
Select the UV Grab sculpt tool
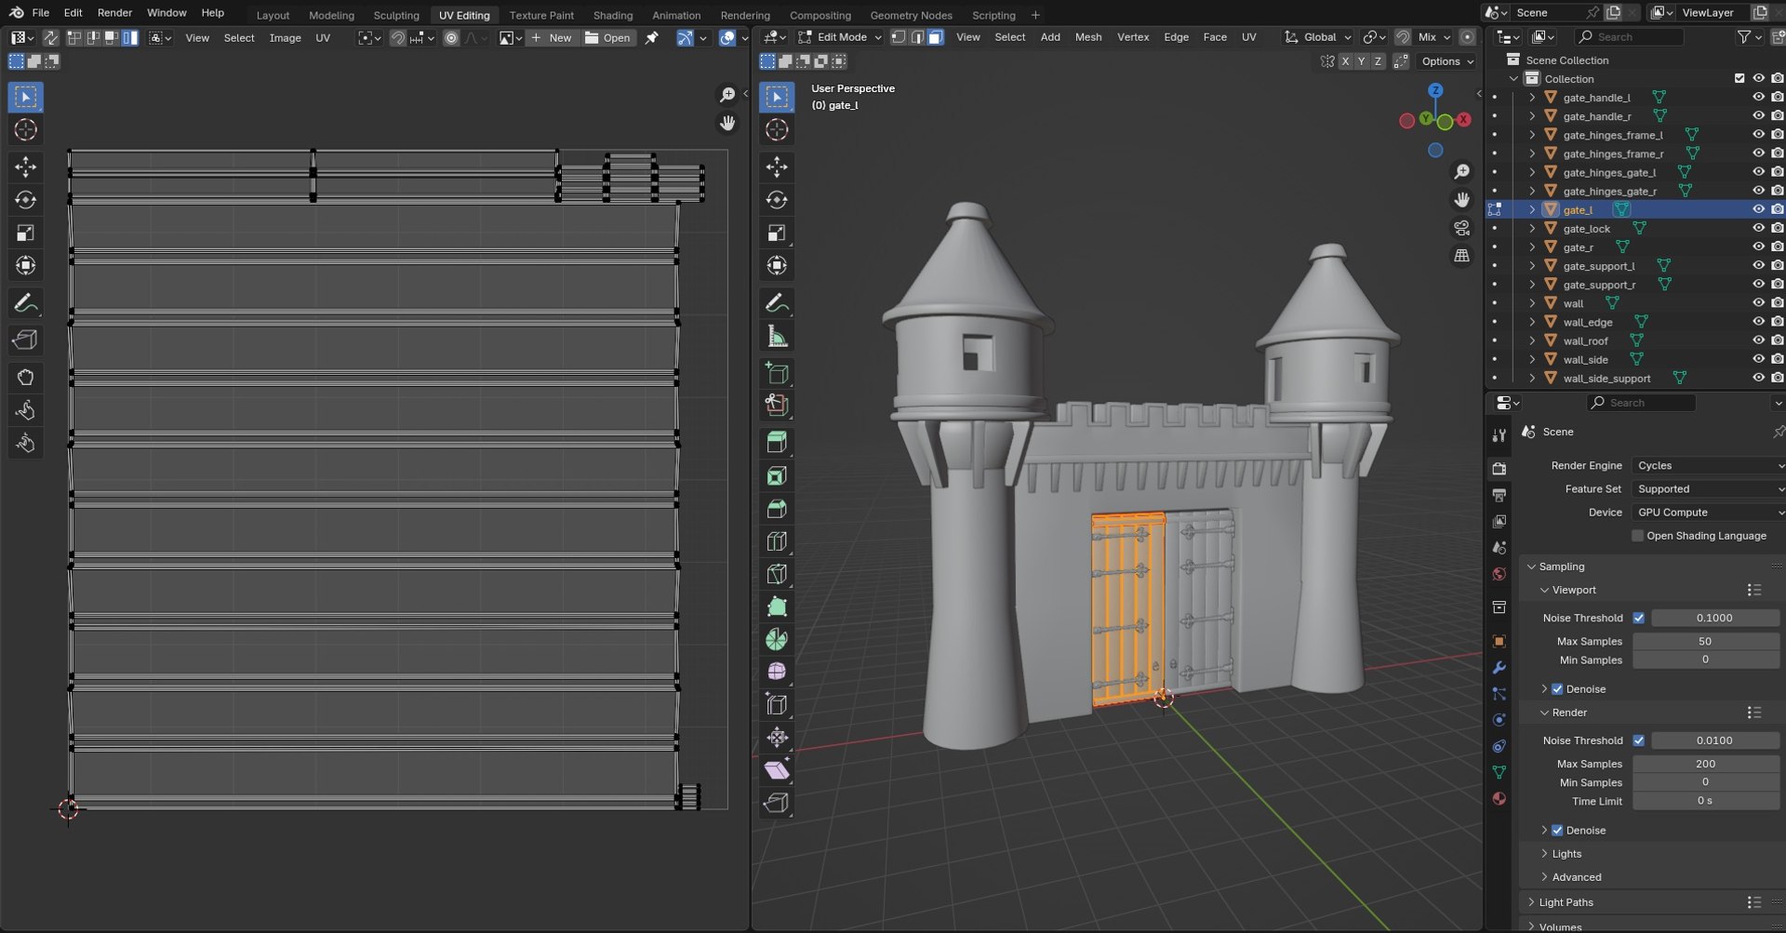(x=26, y=378)
